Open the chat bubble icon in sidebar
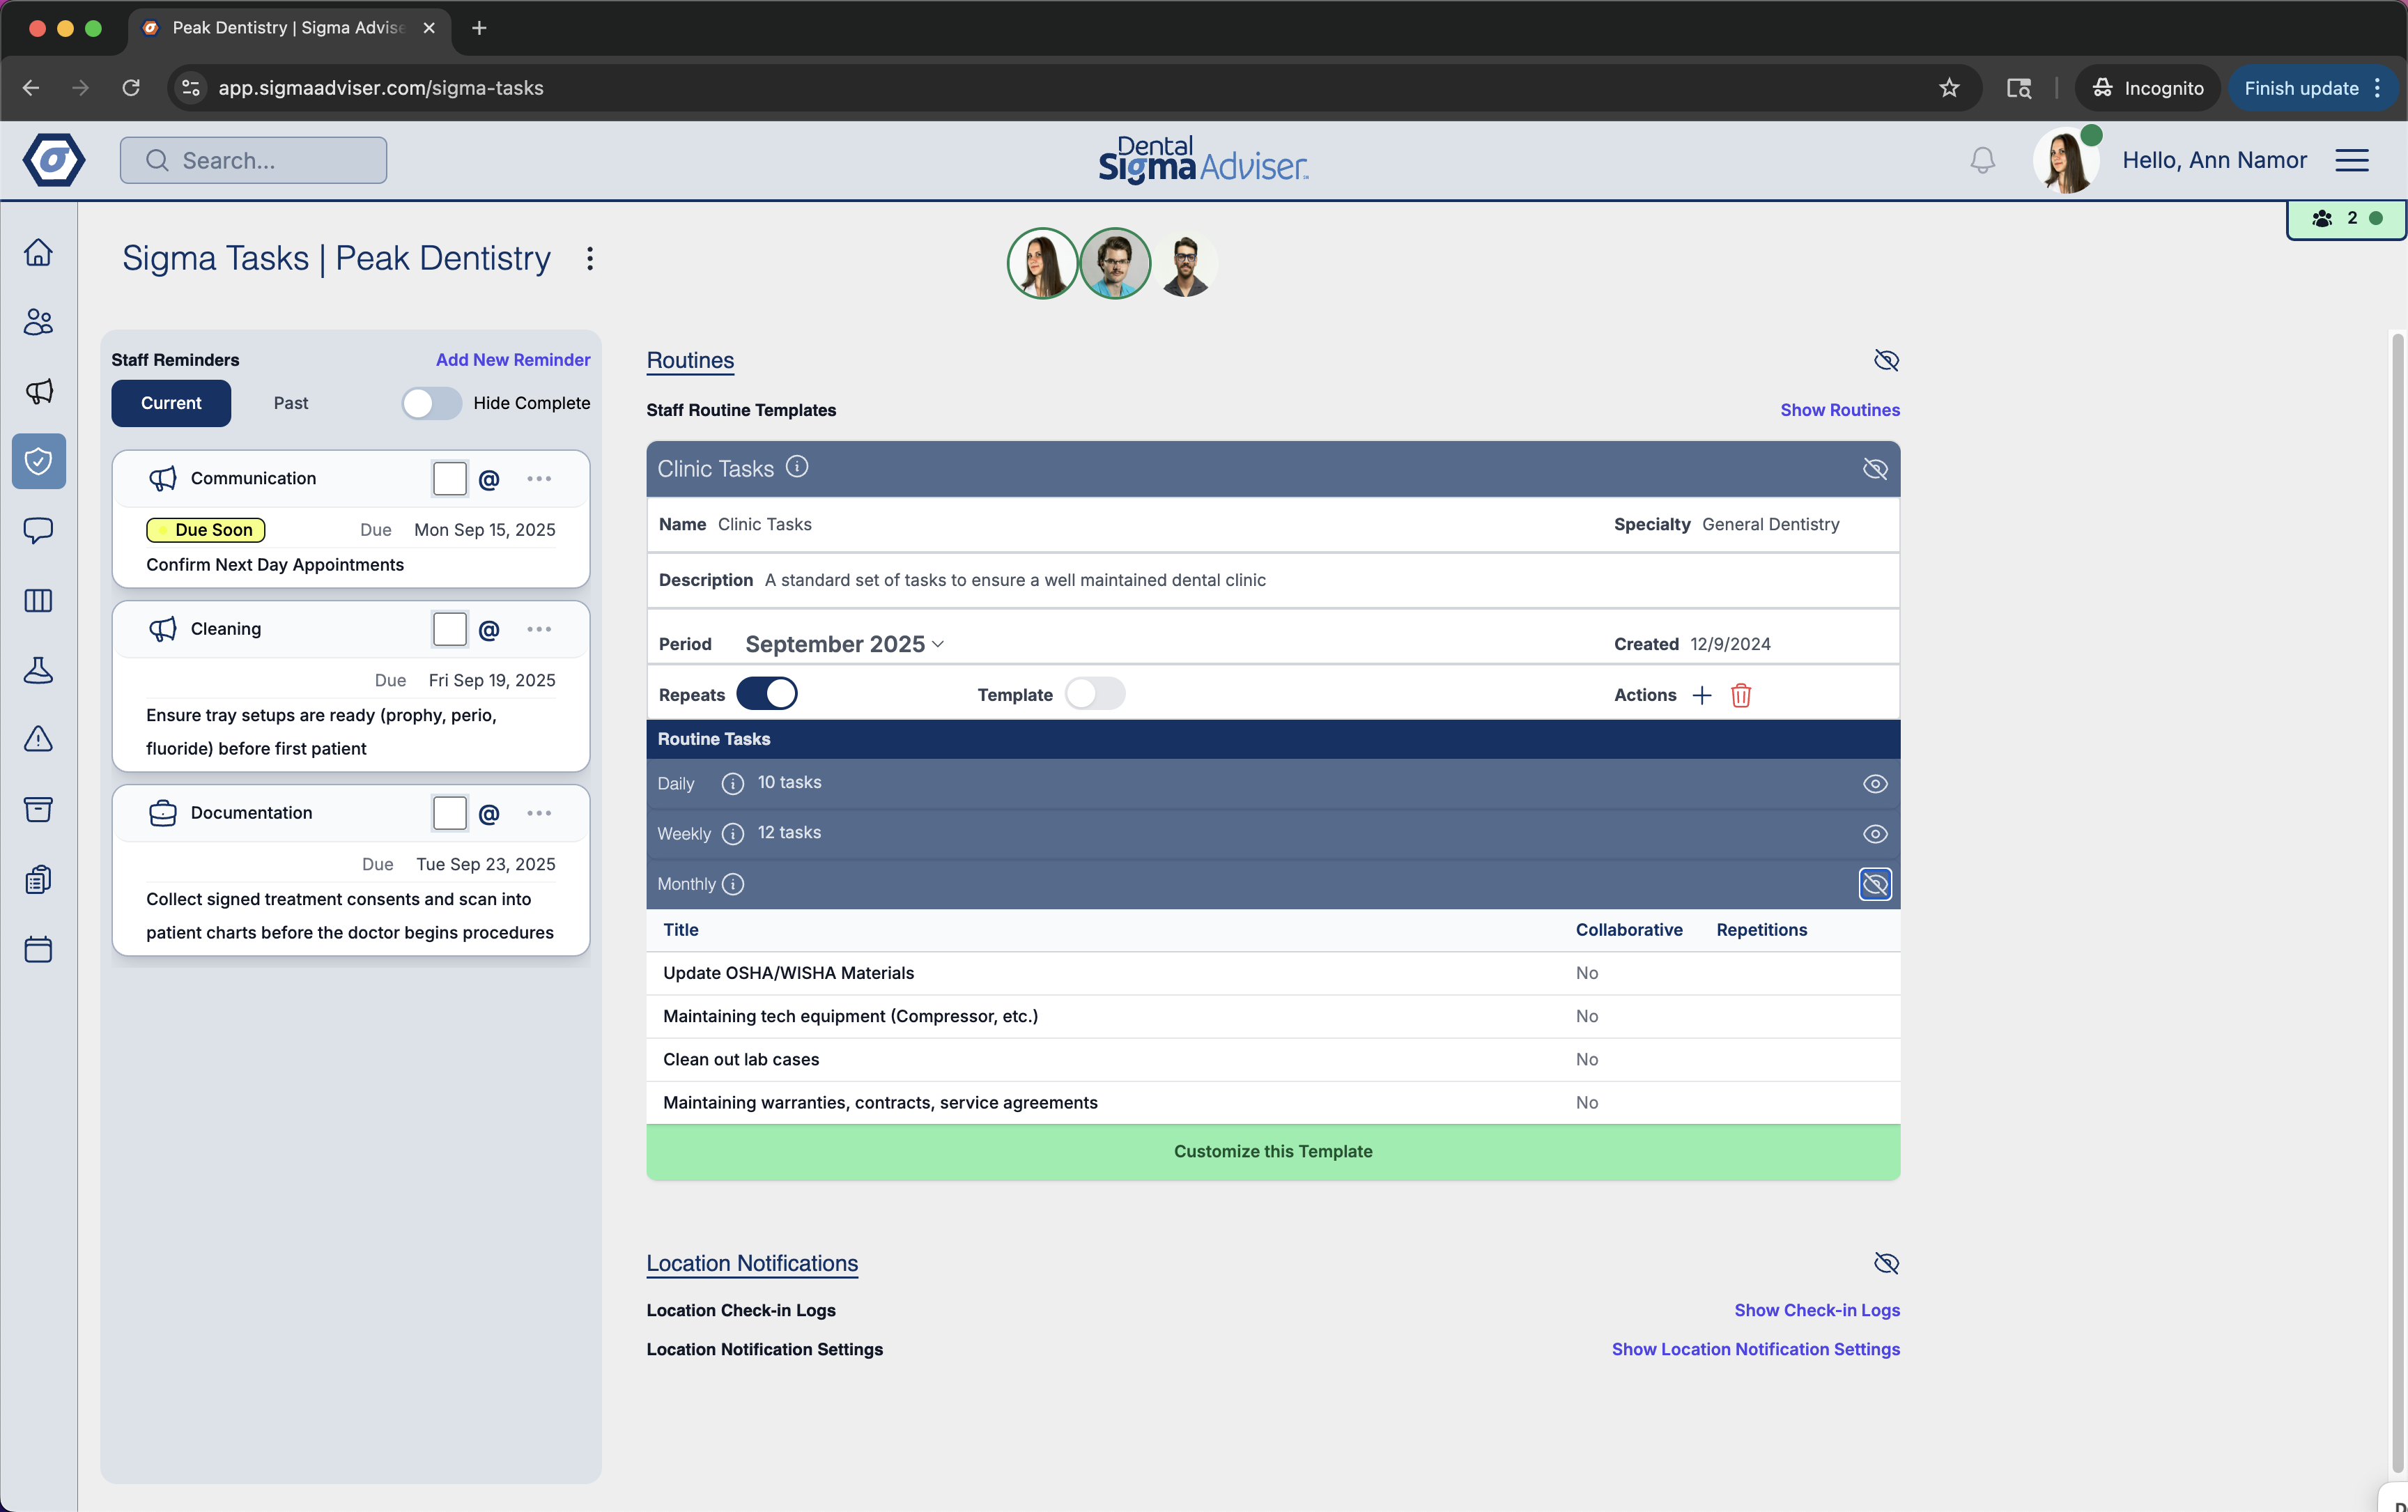The height and width of the screenshot is (1512, 2408). [x=38, y=530]
